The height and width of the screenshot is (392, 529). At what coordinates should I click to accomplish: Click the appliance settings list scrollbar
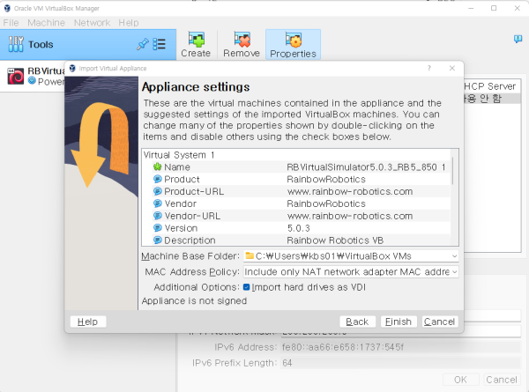point(452,171)
